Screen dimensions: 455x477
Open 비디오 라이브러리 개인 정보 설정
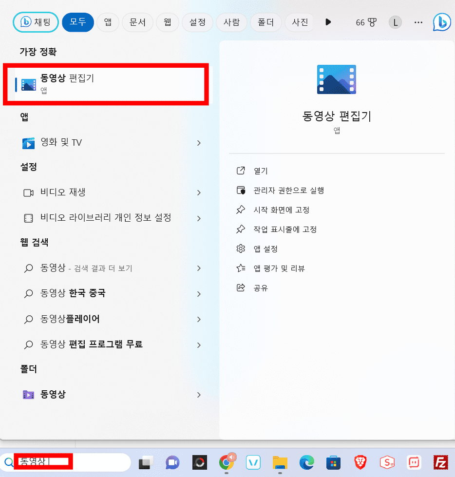[106, 218]
